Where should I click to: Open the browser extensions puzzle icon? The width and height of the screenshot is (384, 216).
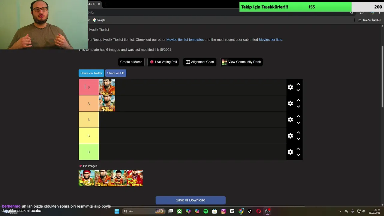pos(361,13)
